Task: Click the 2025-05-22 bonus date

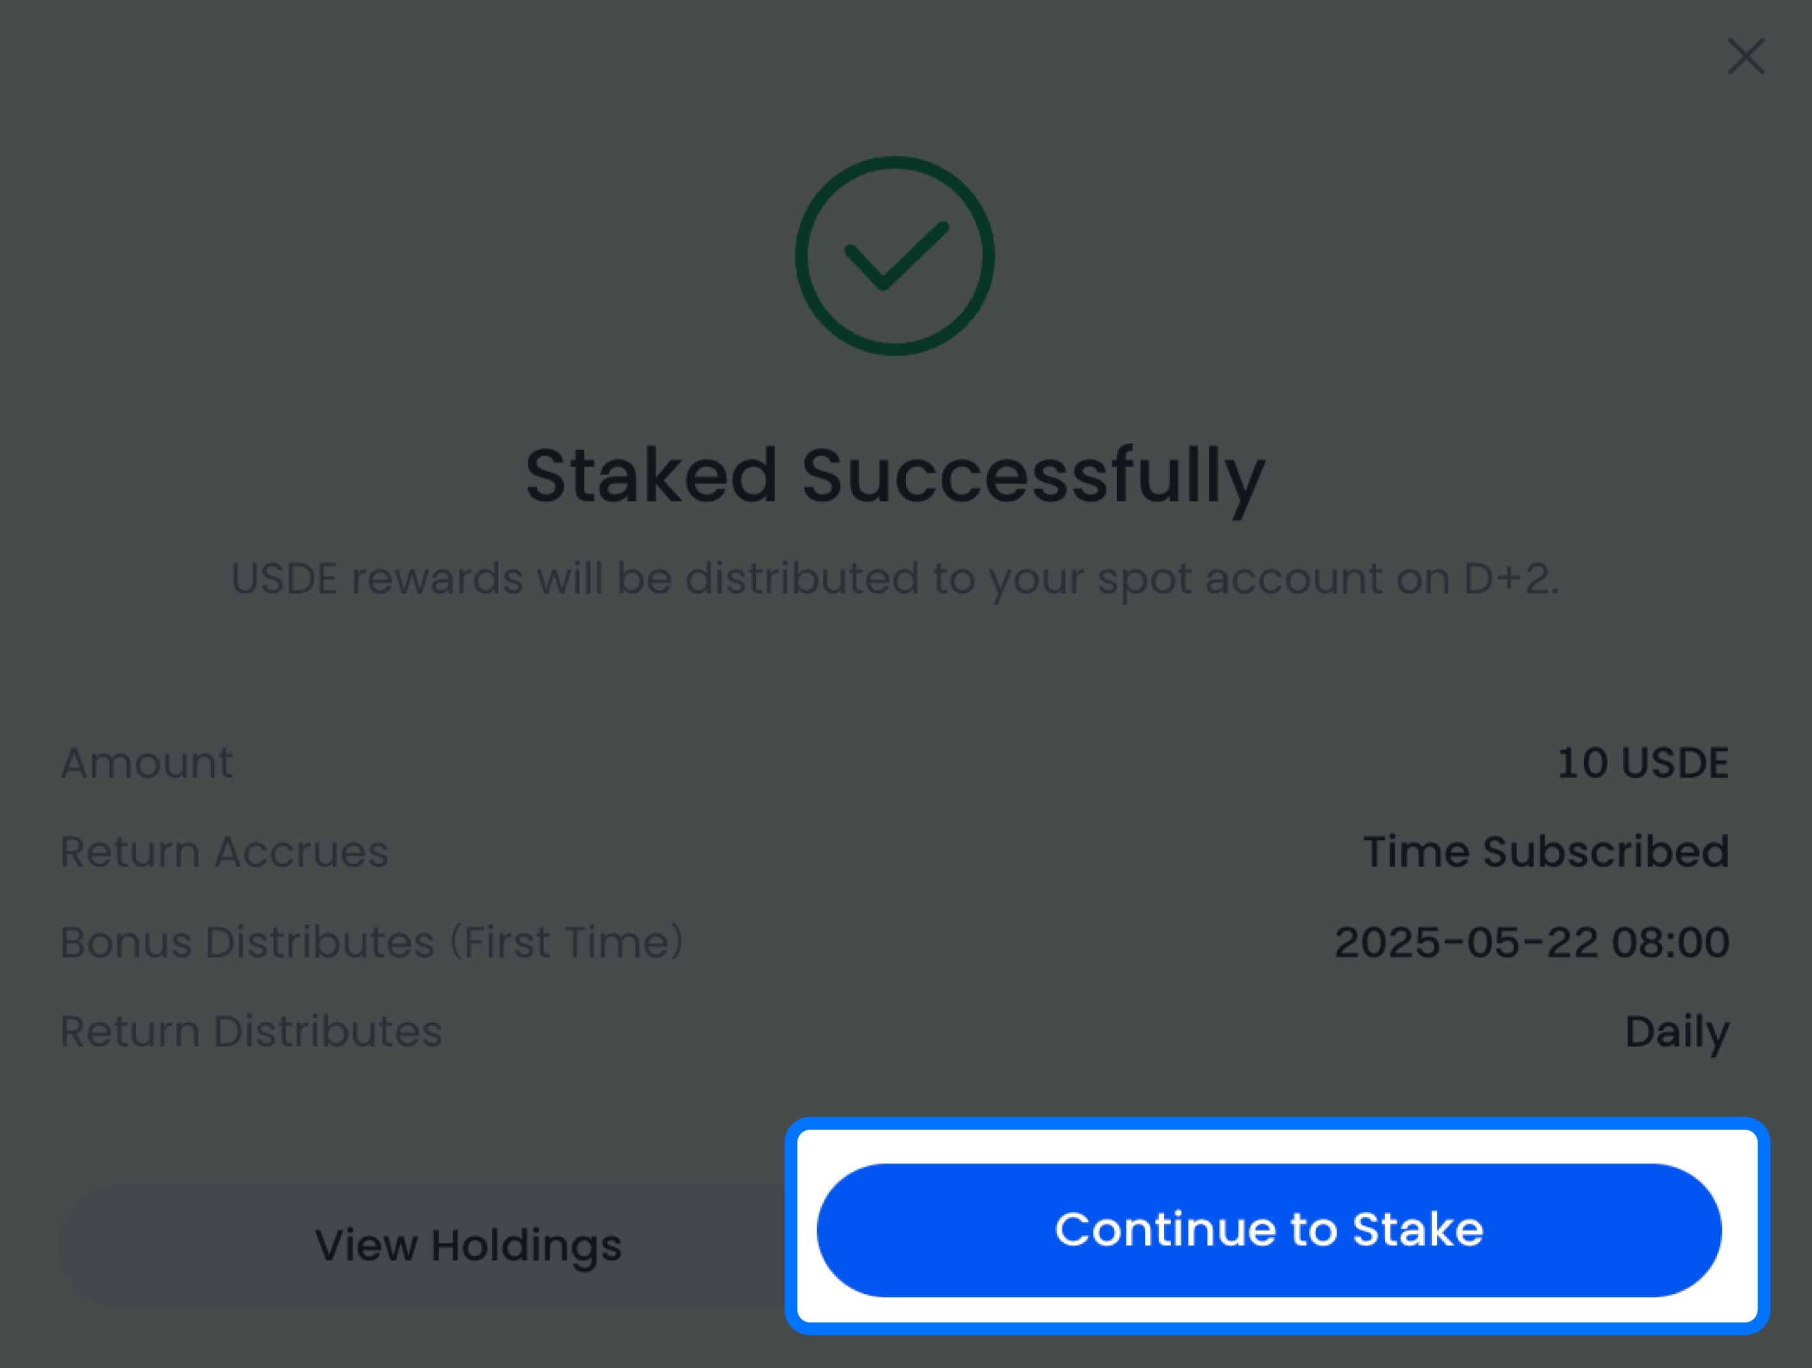Action: tap(1466, 942)
